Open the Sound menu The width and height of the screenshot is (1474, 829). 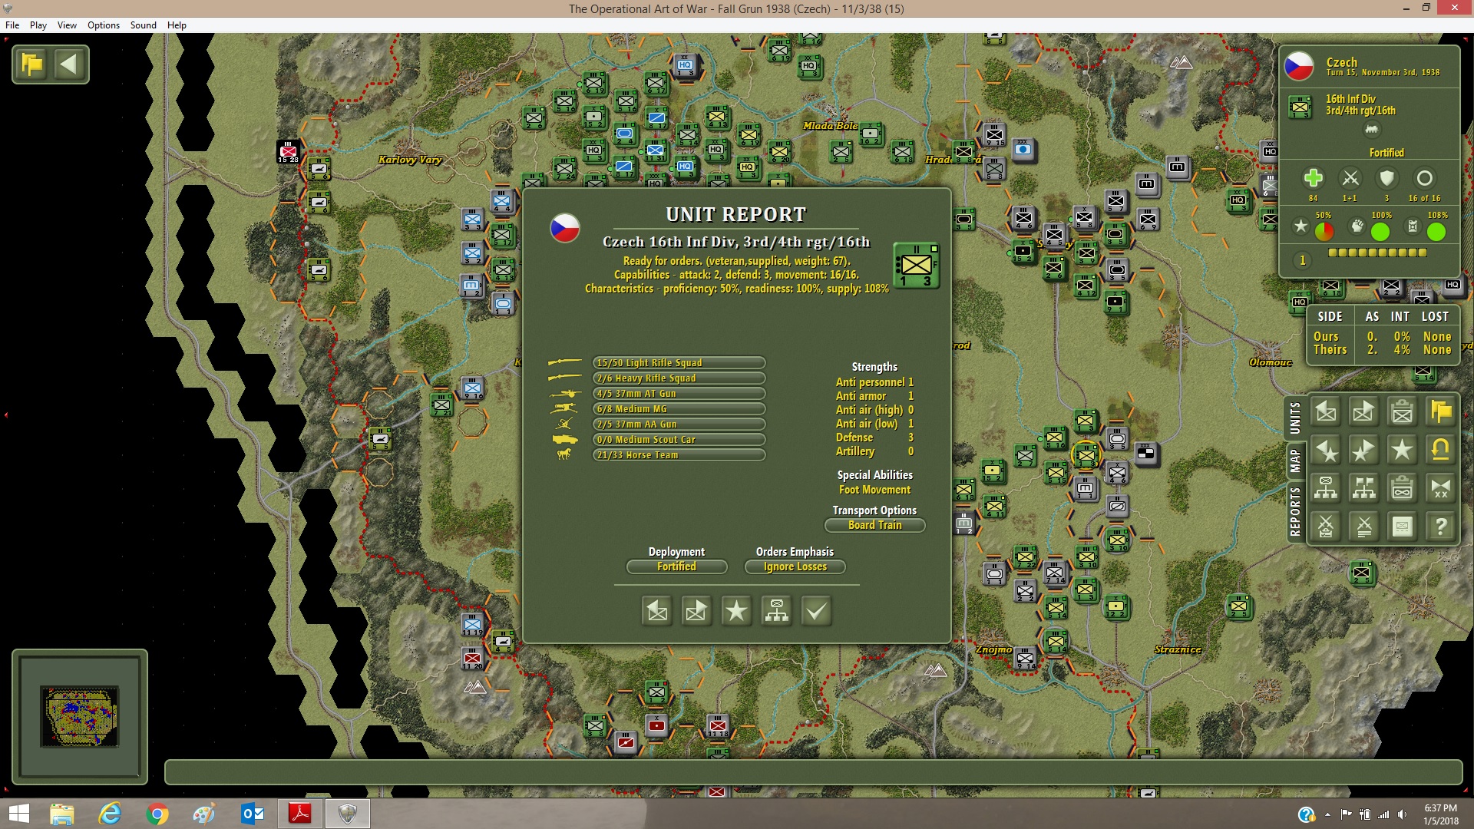[x=144, y=25]
